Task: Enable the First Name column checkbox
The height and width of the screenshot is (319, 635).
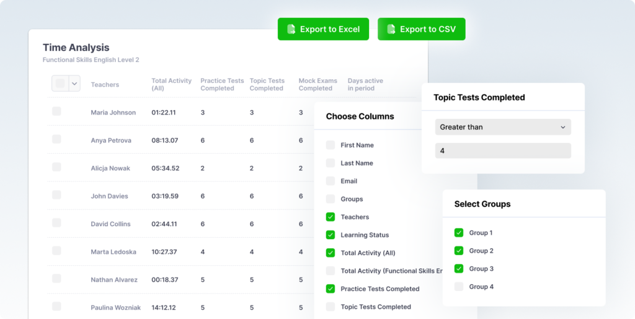Action: [x=331, y=146]
